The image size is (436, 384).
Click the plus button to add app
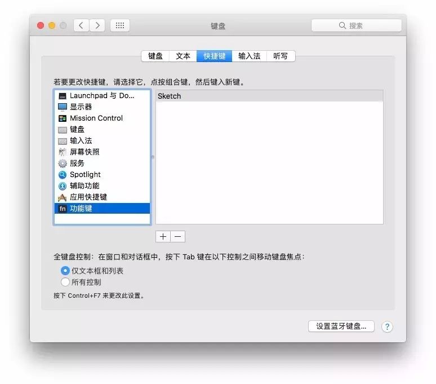pyautogui.click(x=163, y=236)
